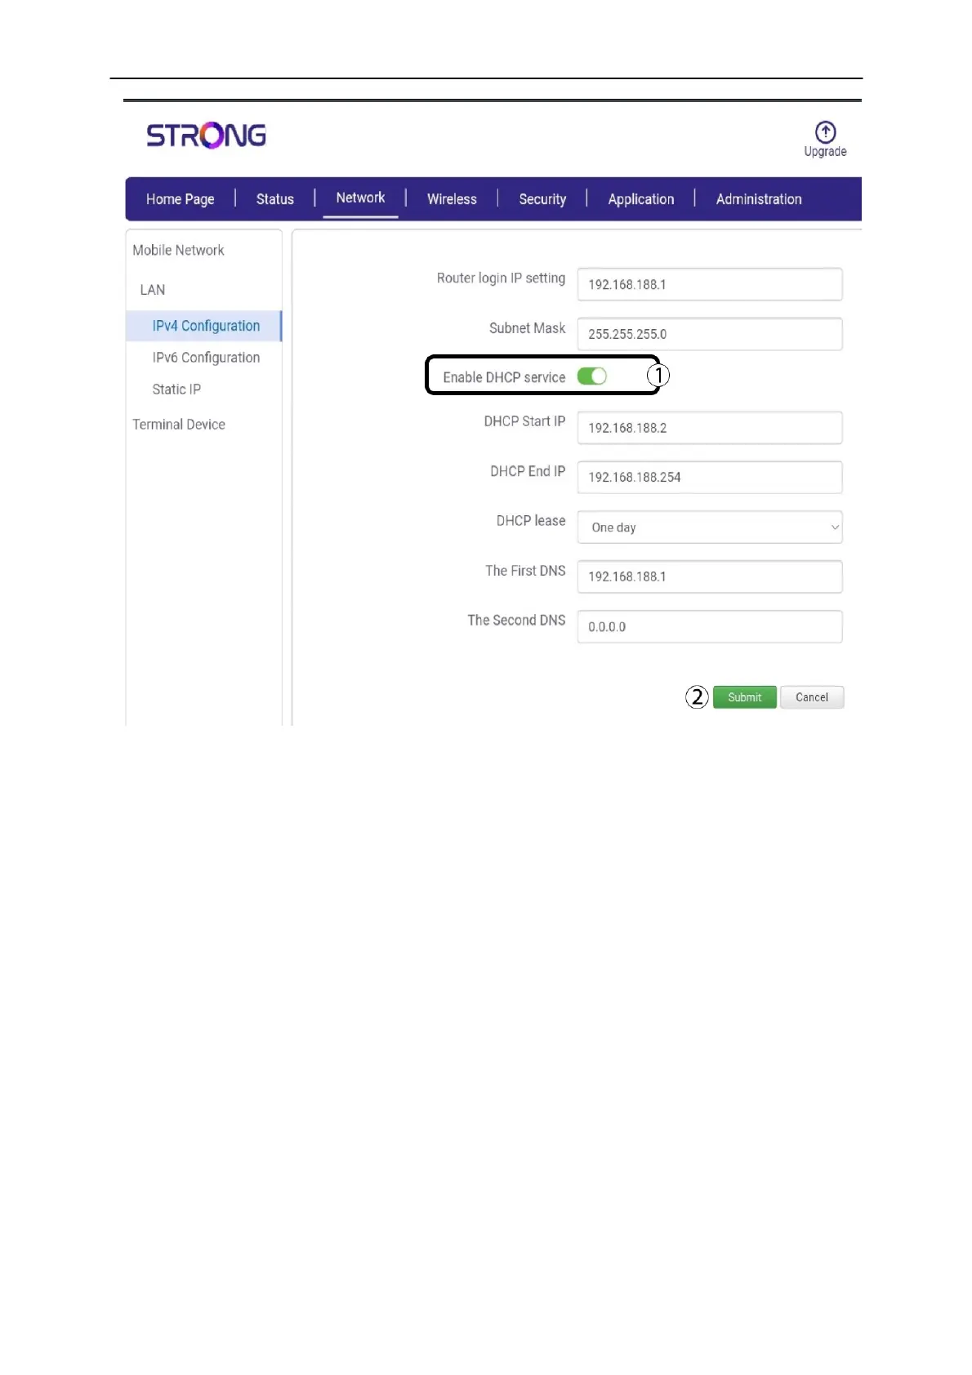Open the Security tab
The image size is (972, 1375).
pos(542,199)
